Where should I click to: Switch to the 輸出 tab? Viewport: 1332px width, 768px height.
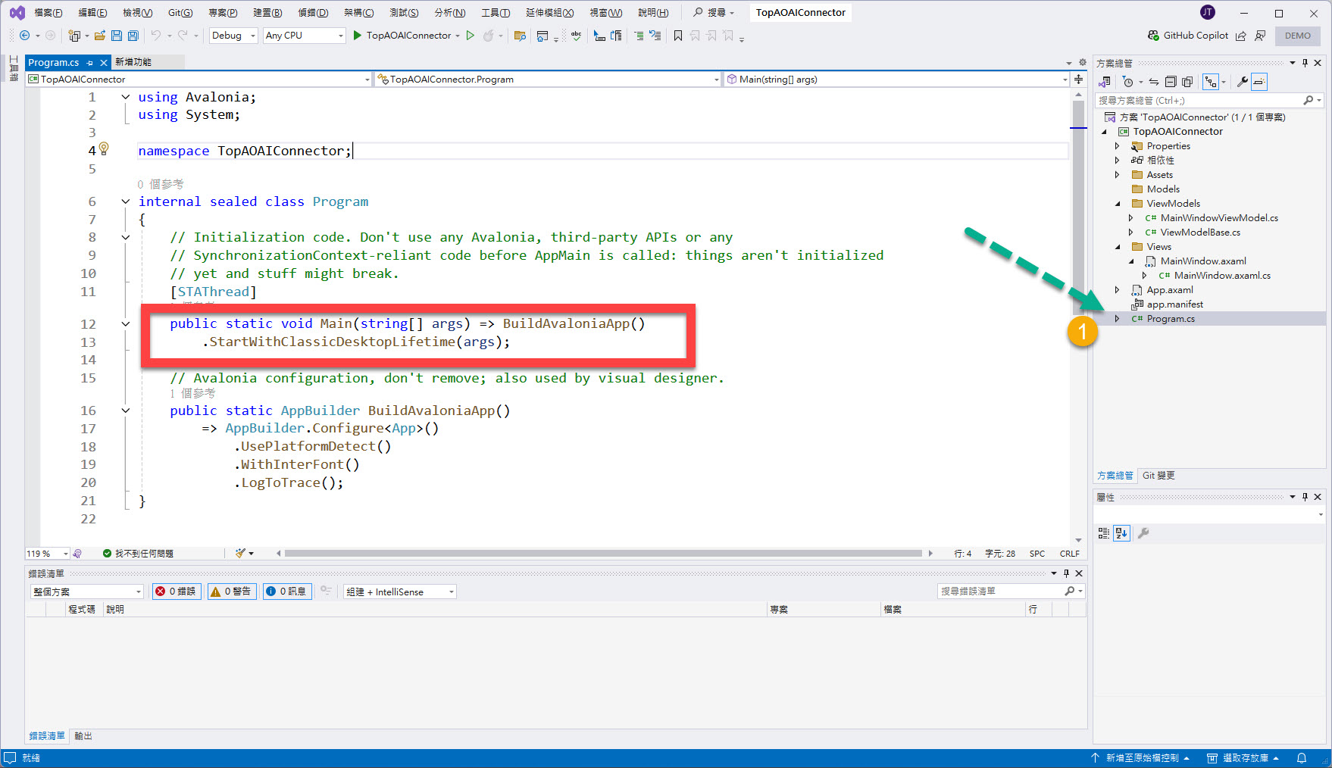[83, 736]
